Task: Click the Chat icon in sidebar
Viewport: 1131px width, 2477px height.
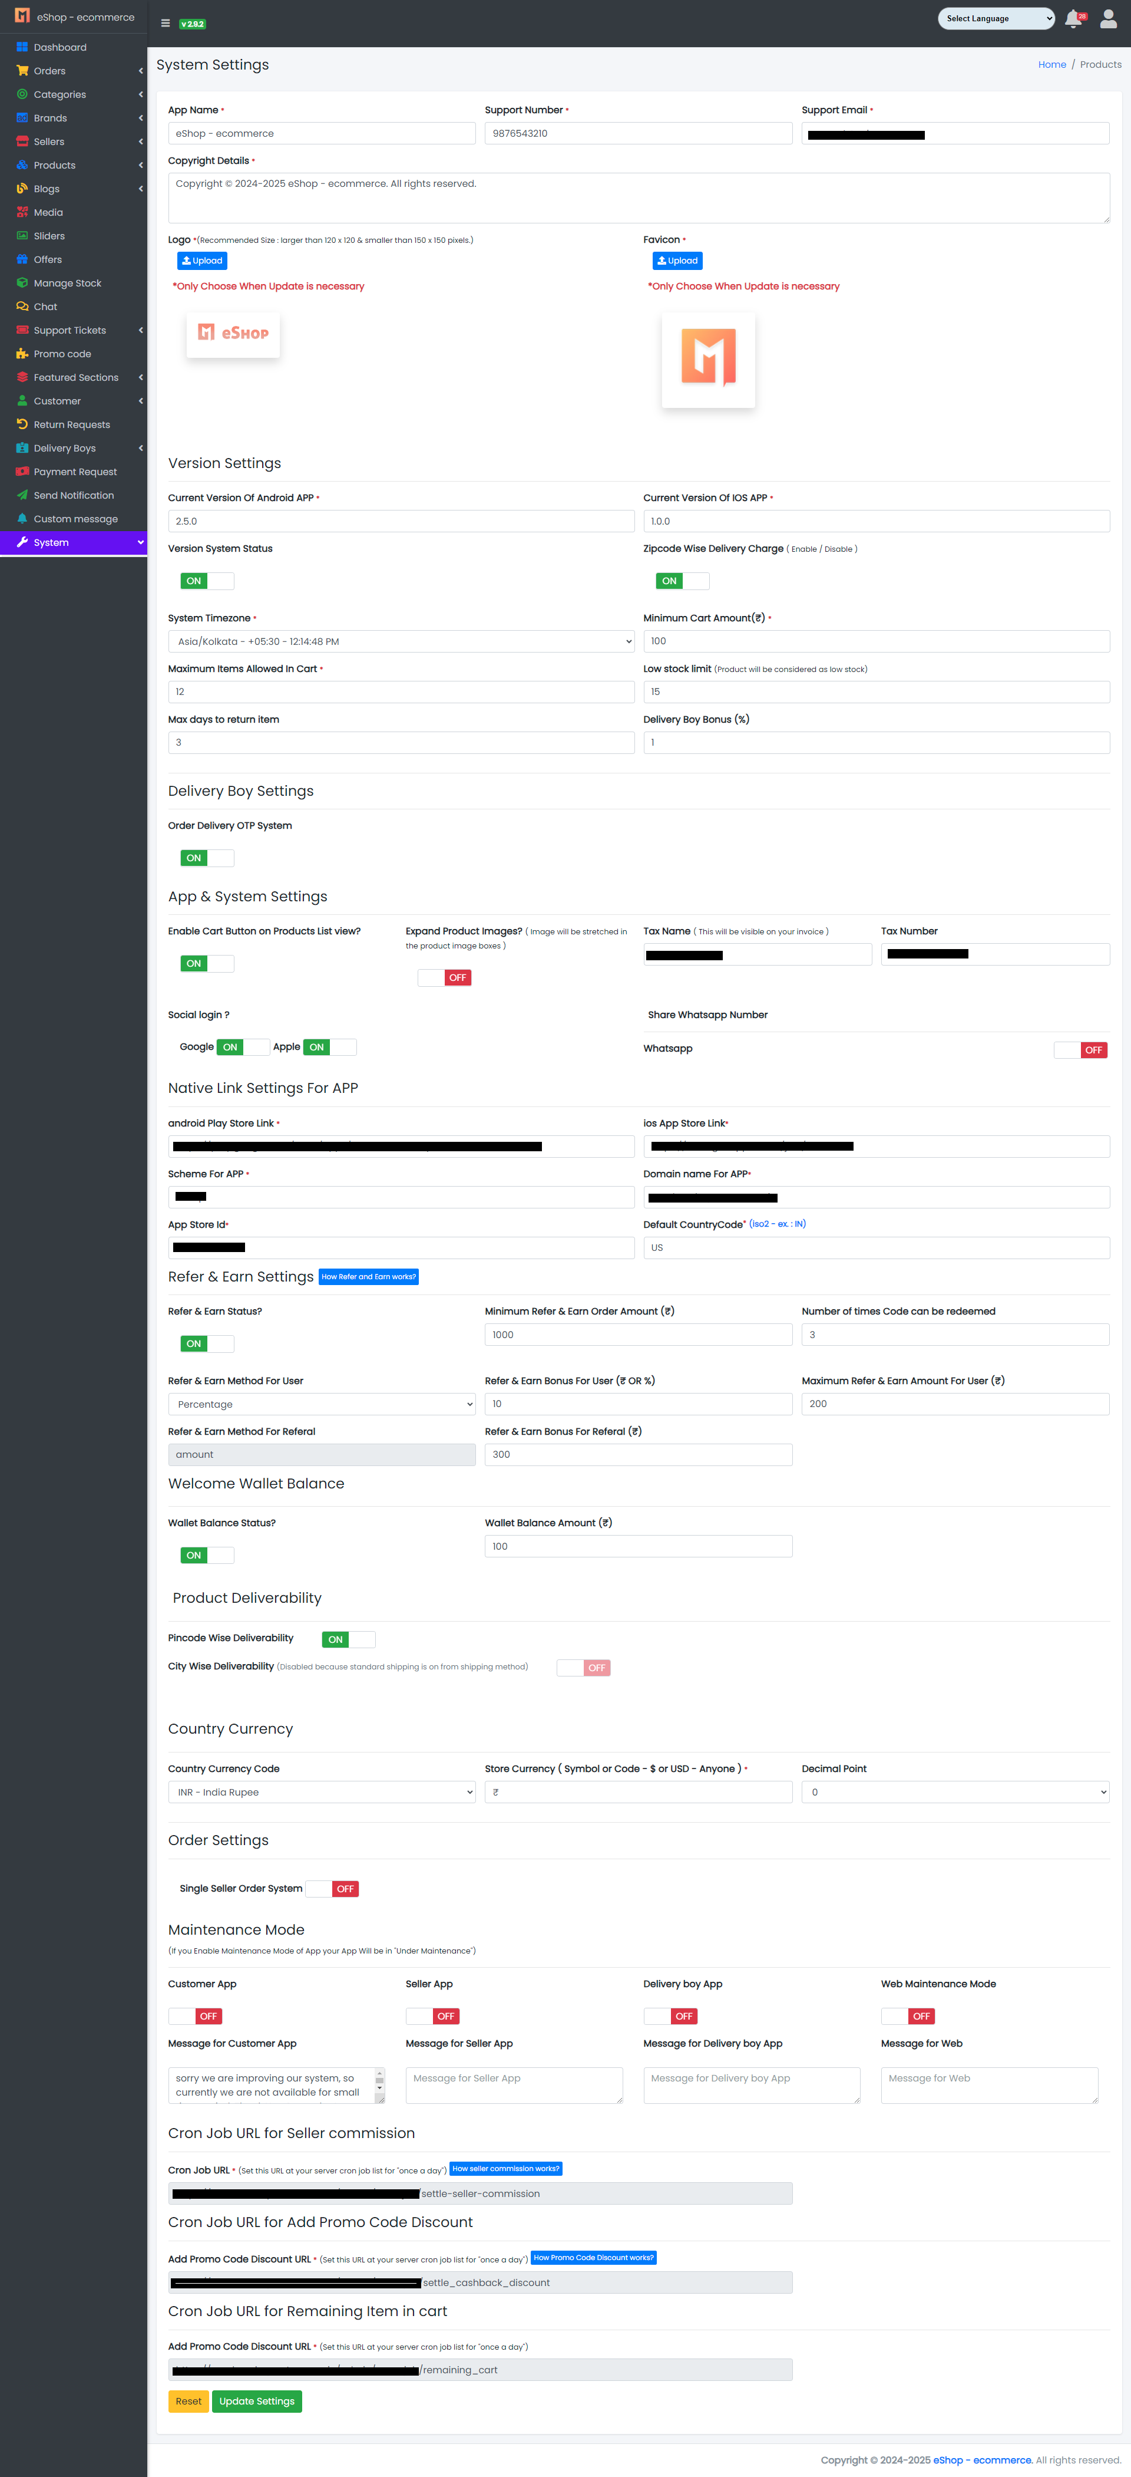Action: pyautogui.click(x=22, y=307)
